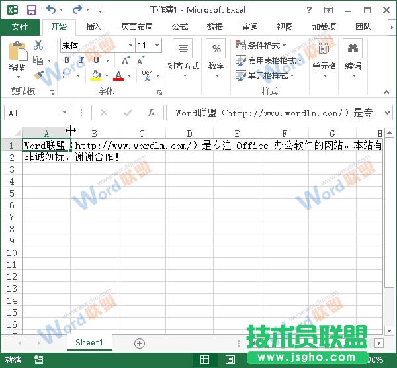Screen dimensions: 397x368
Task: Activate the Format Painter brush
Action: pyautogui.click(x=39, y=75)
